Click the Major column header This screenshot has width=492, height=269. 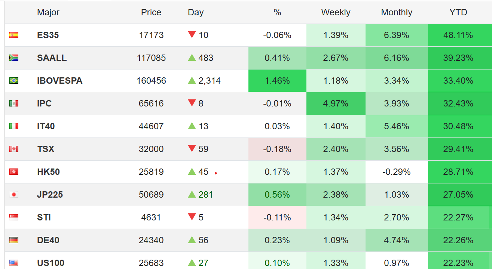click(48, 12)
